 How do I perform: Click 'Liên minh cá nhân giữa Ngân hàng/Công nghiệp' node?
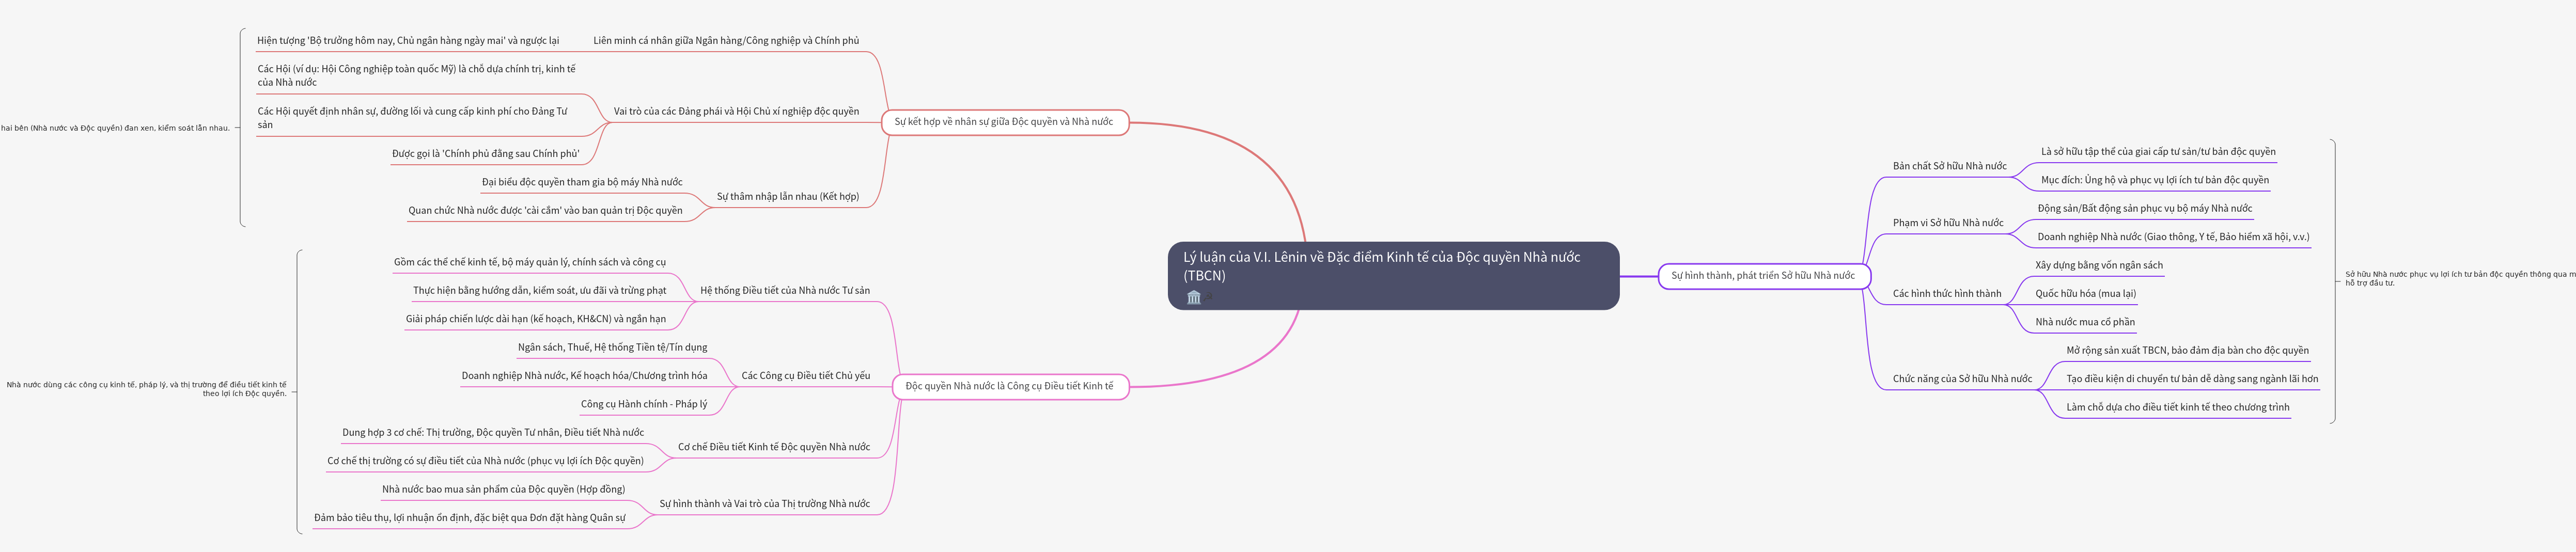[725, 41]
